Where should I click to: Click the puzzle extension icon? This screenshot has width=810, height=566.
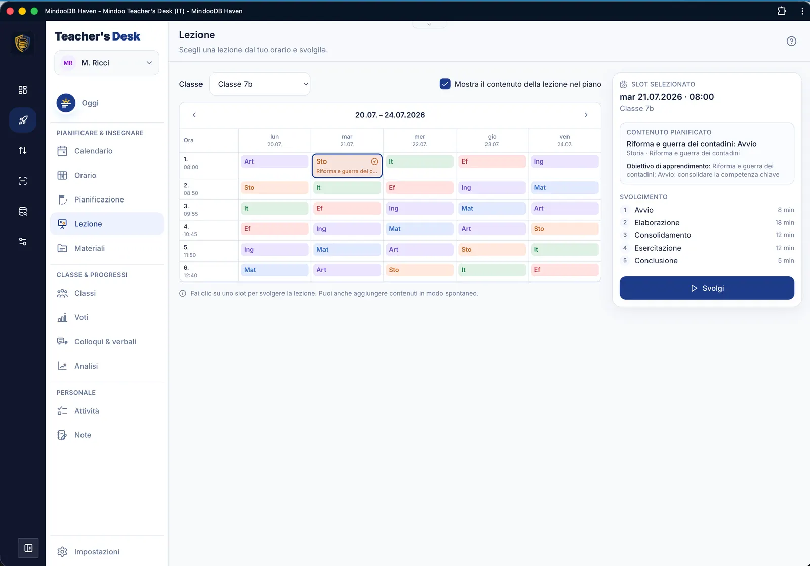(x=782, y=11)
